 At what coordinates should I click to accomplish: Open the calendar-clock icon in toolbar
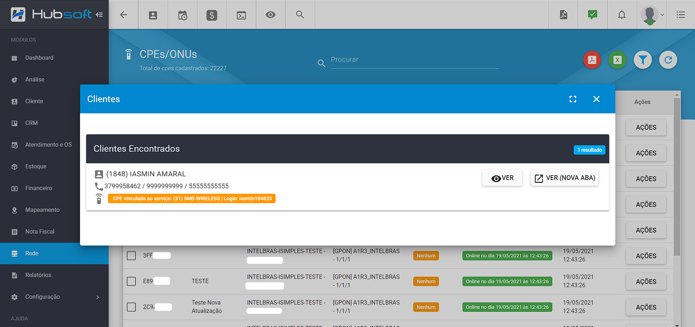(x=183, y=14)
